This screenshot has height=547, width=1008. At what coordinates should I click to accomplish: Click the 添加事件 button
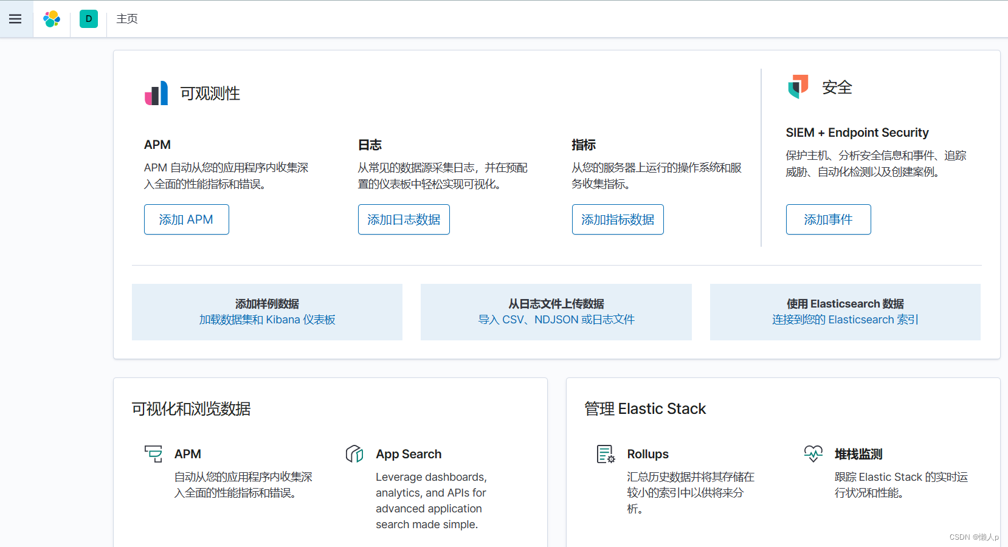828,219
